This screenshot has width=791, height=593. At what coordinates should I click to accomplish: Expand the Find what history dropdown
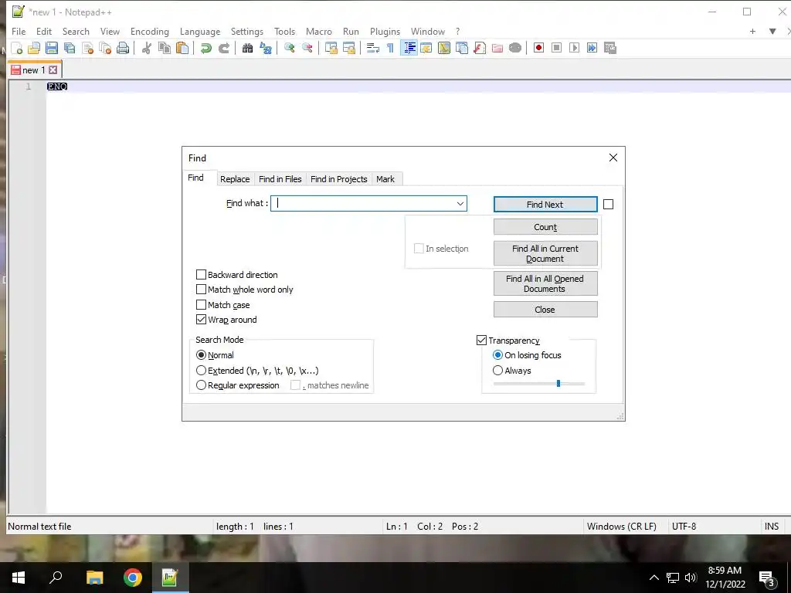coord(460,204)
